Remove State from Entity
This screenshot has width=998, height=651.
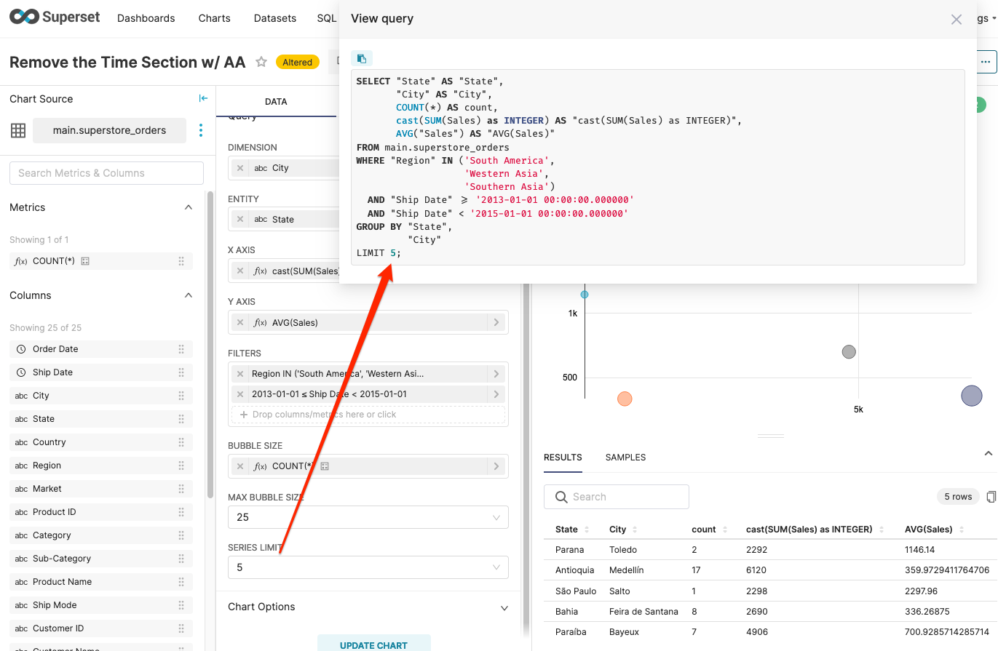[x=240, y=220]
